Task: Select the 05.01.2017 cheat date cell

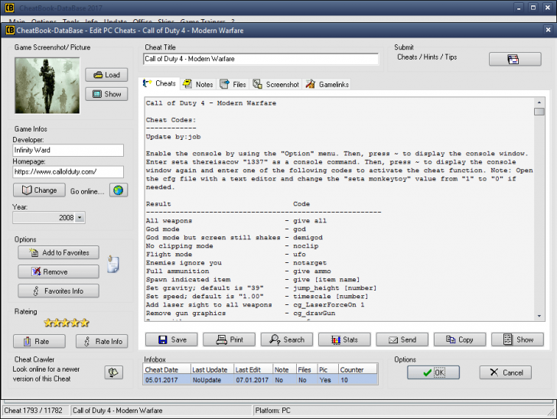Action: coord(167,380)
